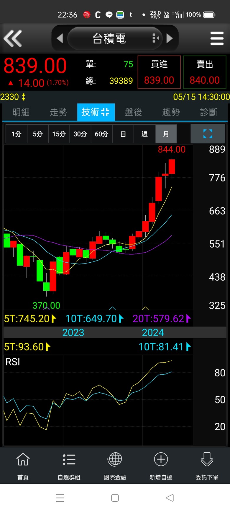230x512 pixels.
Task: Tap the 10T:649.70 moving average setting
Action: tap(94, 318)
